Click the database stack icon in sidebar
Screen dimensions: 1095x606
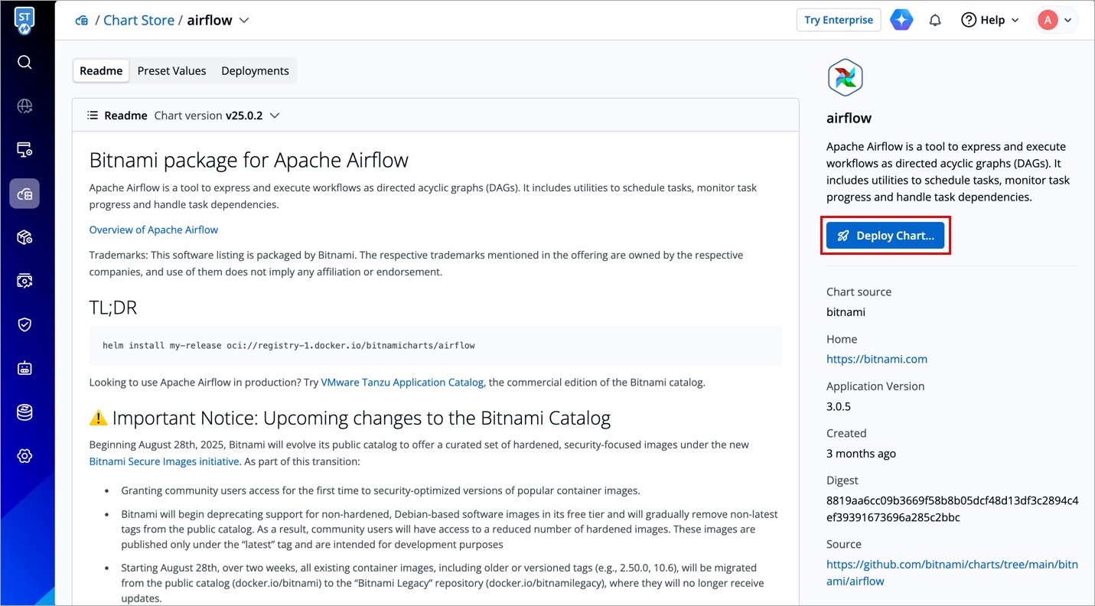click(24, 412)
